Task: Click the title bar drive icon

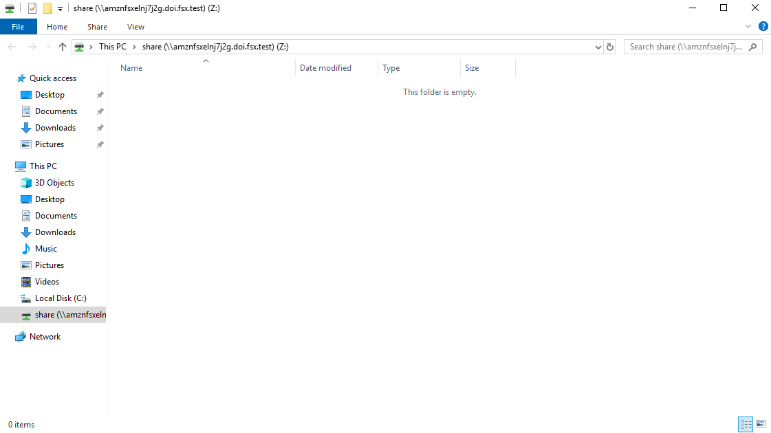Action: (10, 8)
